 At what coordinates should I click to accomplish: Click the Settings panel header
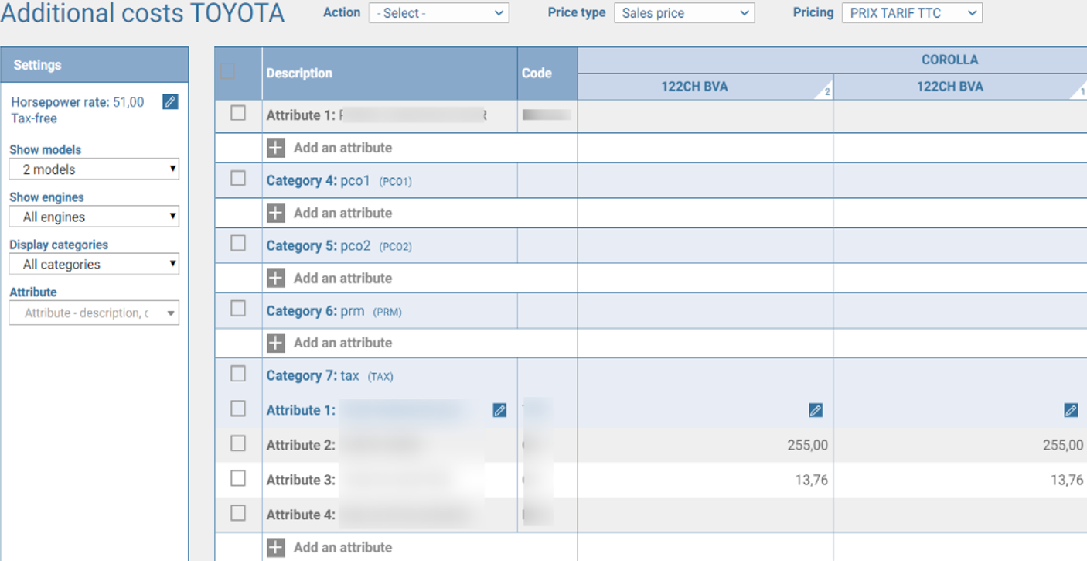pos(94,65)
